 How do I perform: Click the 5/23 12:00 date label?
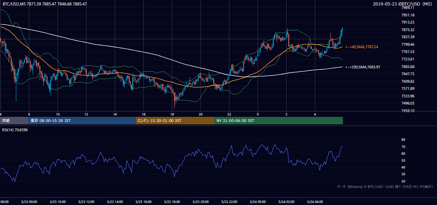(86, 202)
